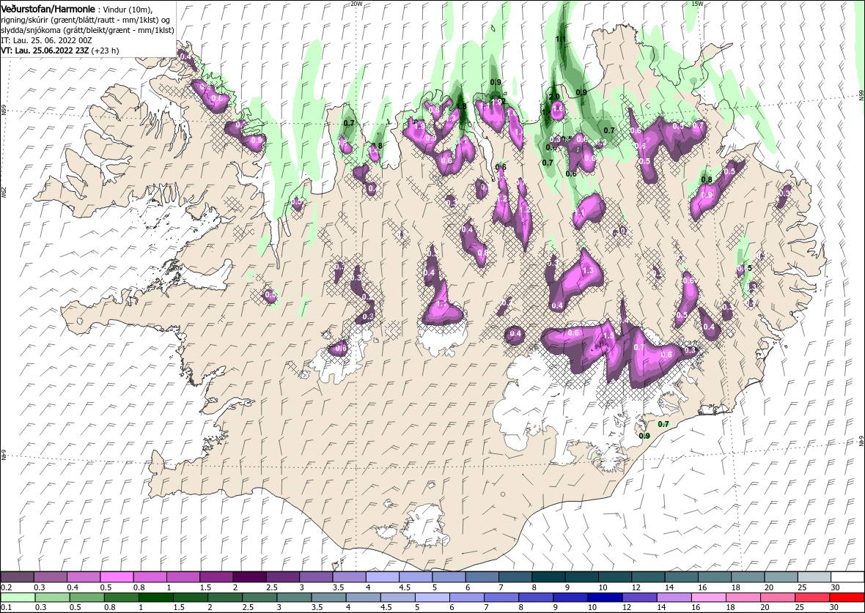This screenshot has width=865, height=613.
Task: Pick pale green bottom-row swatch labeled 0.1
Action: click(18, 598)
